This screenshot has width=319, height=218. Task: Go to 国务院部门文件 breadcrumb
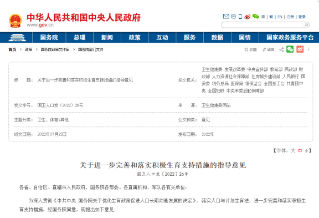coord(90,49)
